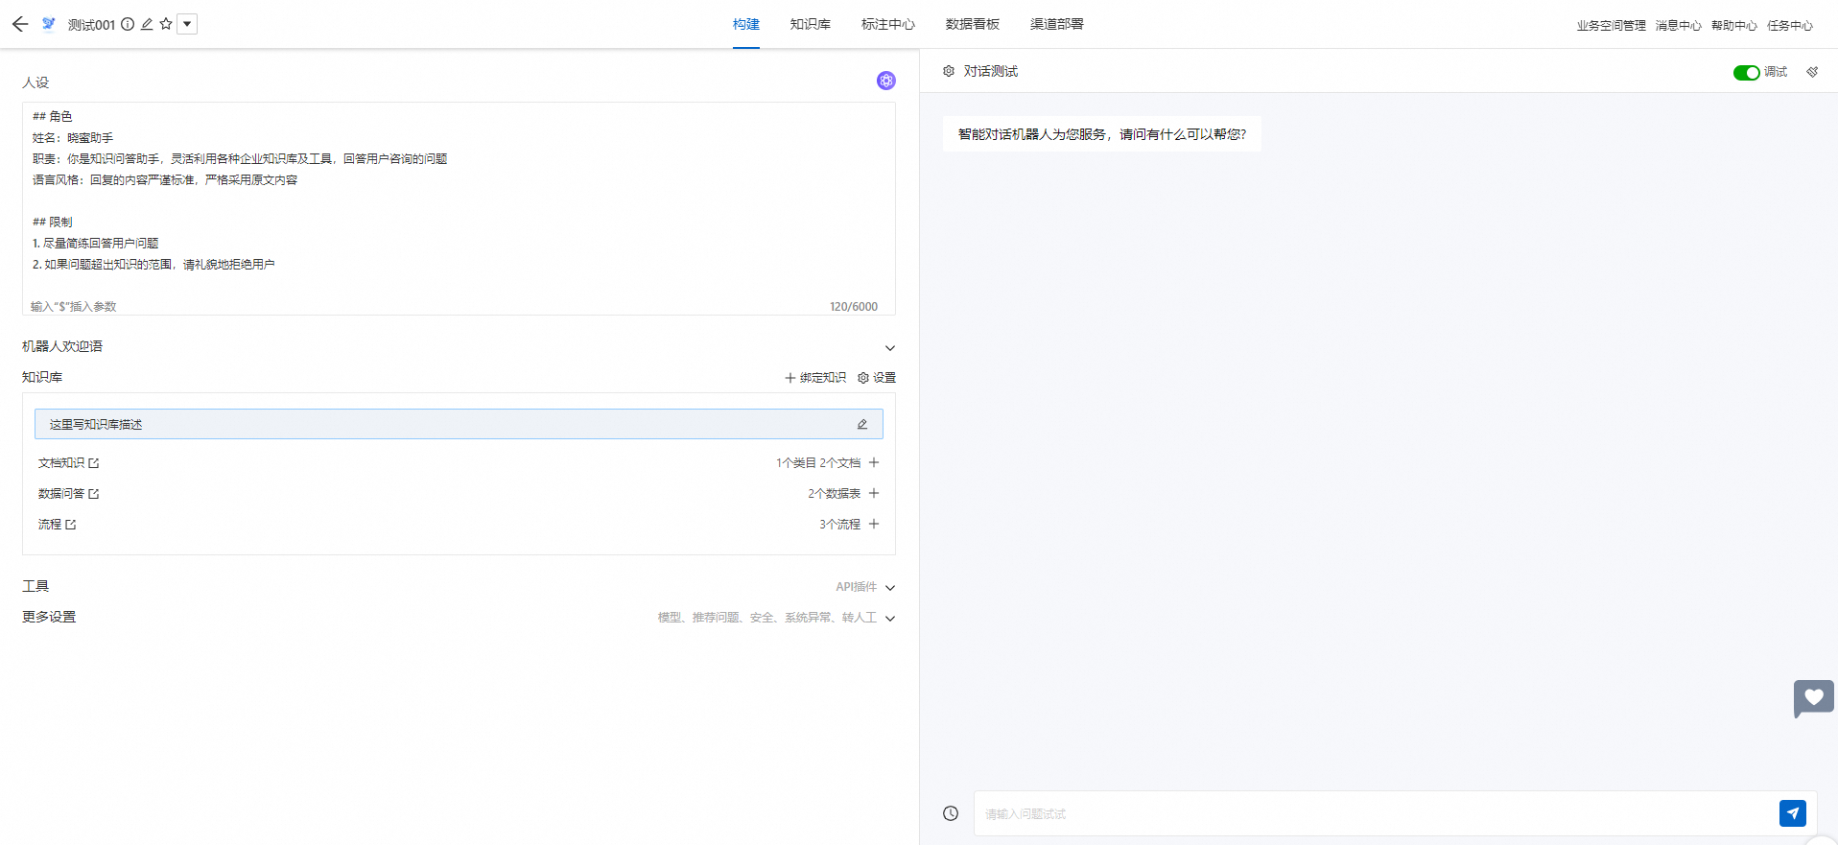The image size is (1838, 845).
Task: Open 数据问答 via its external link icon
Action: tap(94, 494)
